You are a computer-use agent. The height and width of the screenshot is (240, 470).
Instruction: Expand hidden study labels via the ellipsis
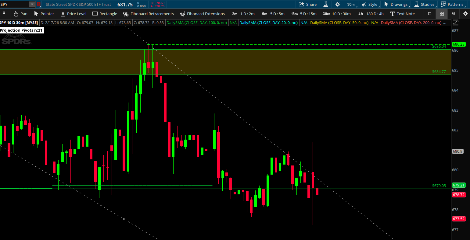pyautogui.click(x=445, y=23)
